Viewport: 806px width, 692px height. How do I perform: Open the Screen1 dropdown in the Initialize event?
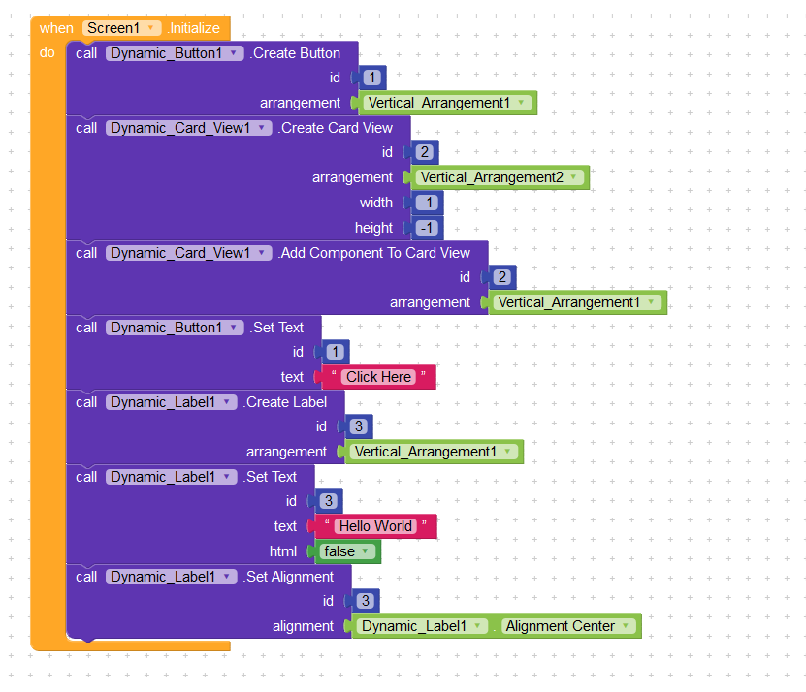[x=150, y=28]
